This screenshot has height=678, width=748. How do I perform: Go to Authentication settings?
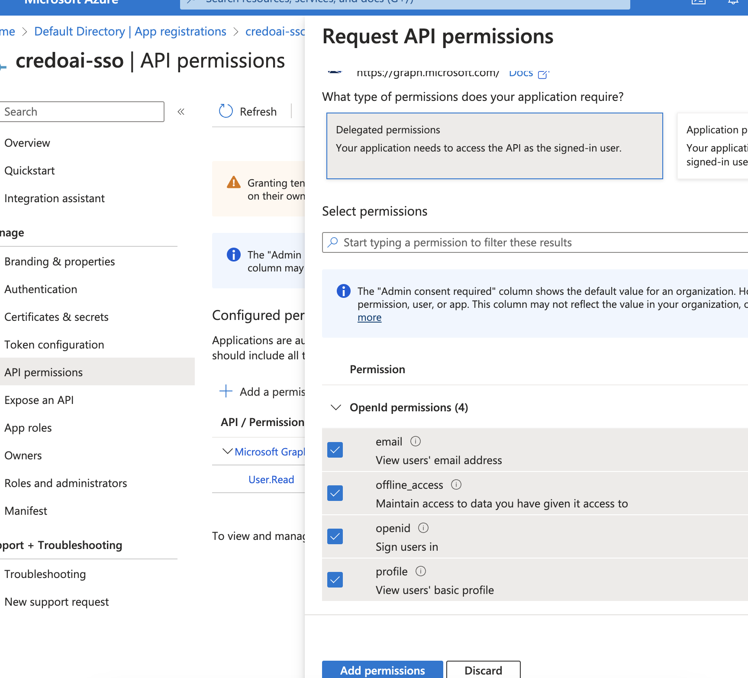41,289
